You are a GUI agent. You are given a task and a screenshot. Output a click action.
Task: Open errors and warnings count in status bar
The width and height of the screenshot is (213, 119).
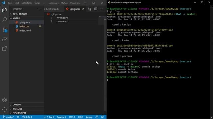click(x=27, y=117)
